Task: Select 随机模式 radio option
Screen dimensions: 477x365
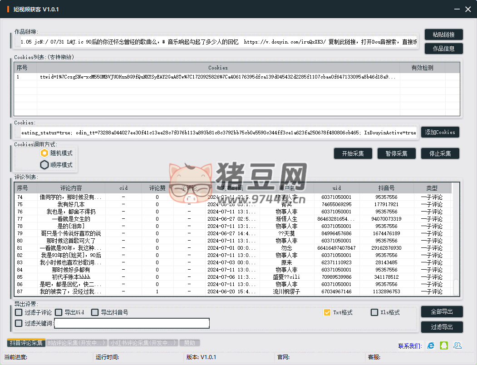Action: coord(44,153)
